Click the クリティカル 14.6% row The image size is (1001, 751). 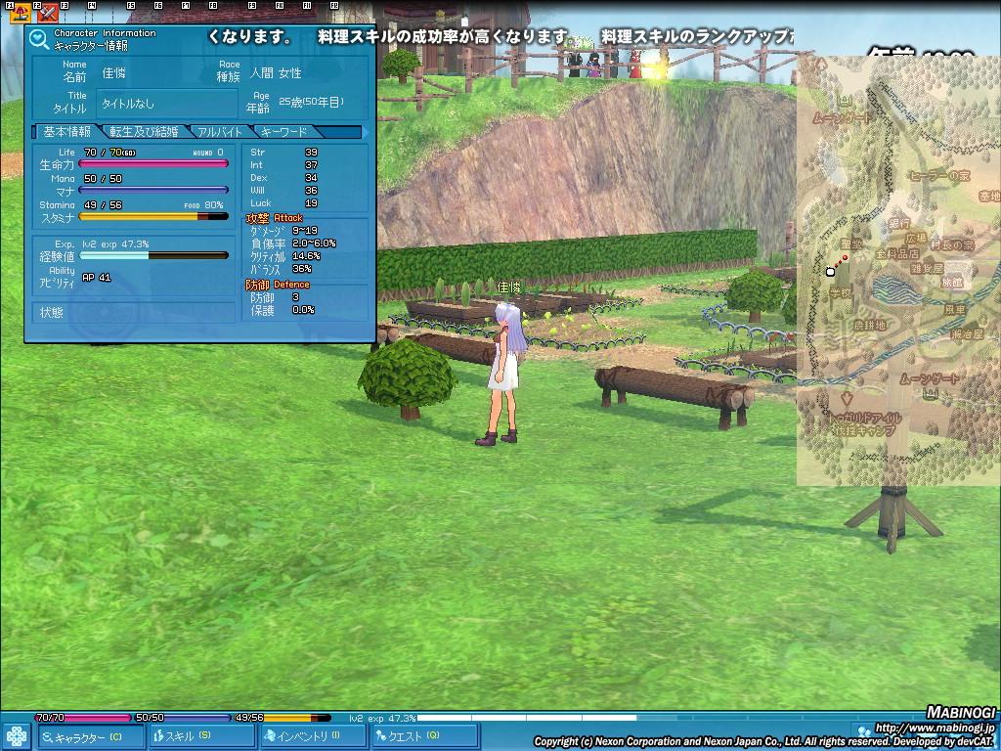coord(285,256)
